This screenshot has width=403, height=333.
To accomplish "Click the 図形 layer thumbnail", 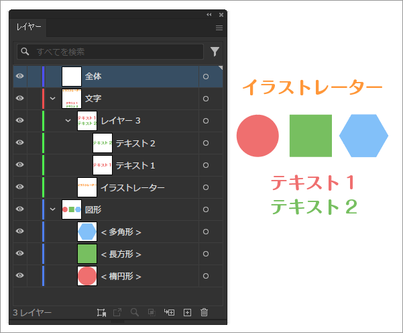I will click(72, 209).
